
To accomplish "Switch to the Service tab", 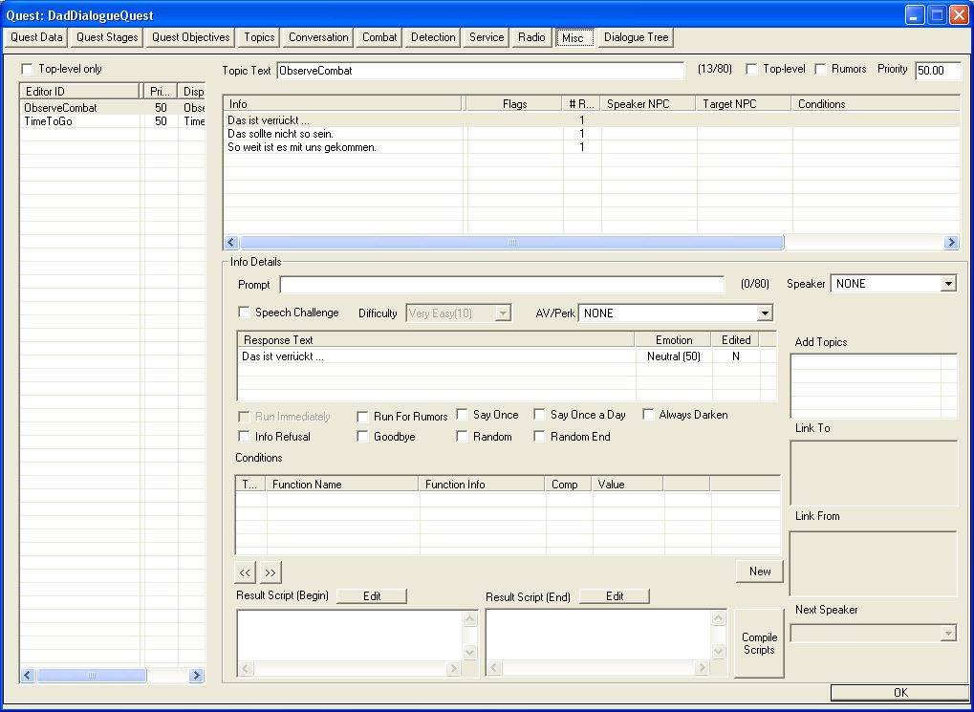I will click(x=487, y=37).
